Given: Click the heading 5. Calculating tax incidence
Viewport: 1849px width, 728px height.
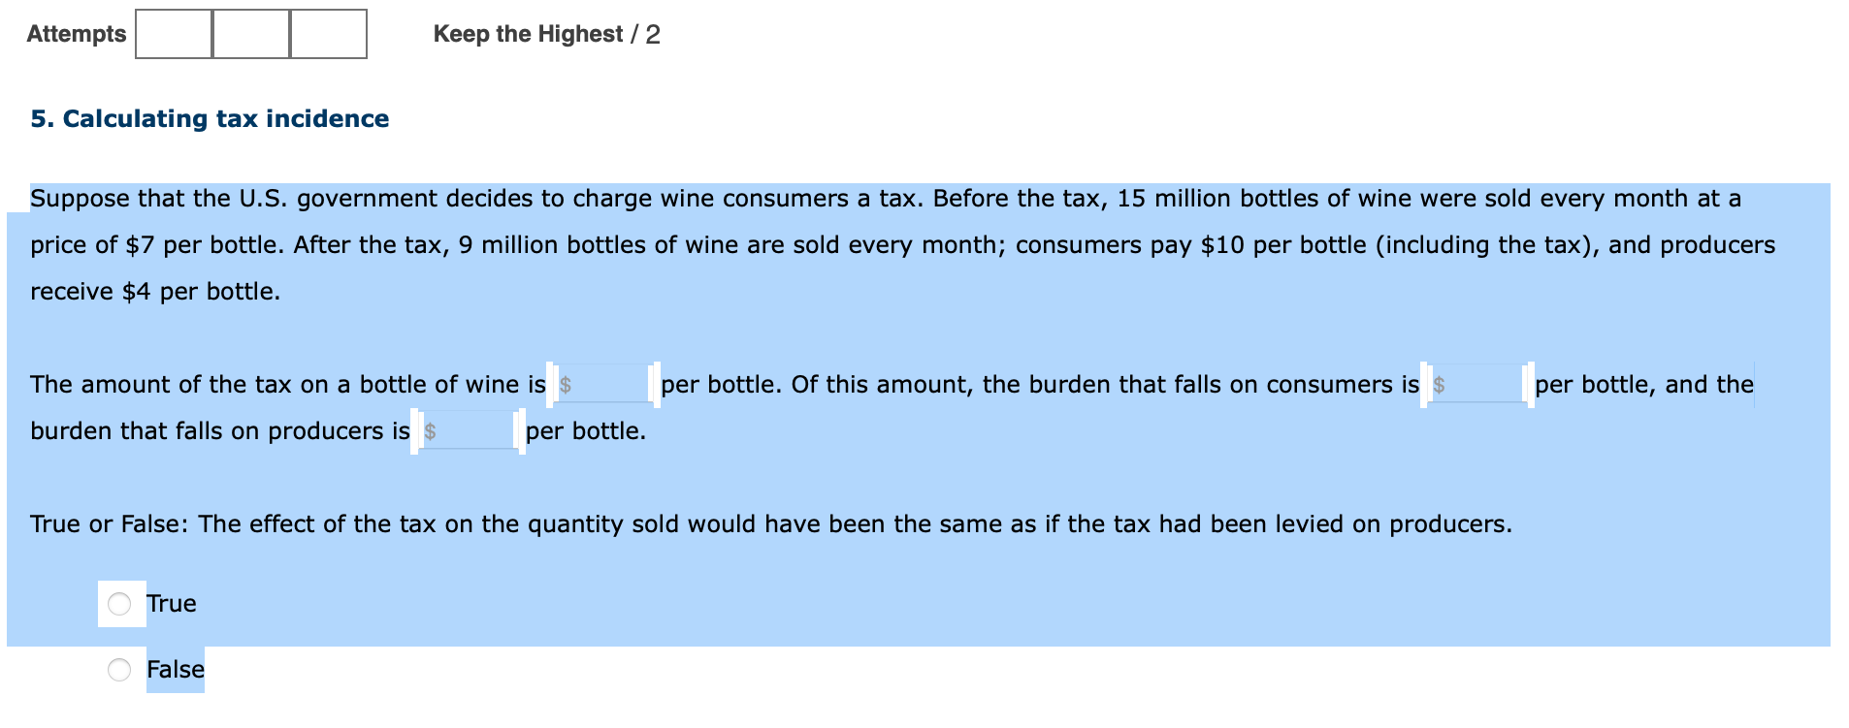Looking at the screenshot, I should pos(210,118).
